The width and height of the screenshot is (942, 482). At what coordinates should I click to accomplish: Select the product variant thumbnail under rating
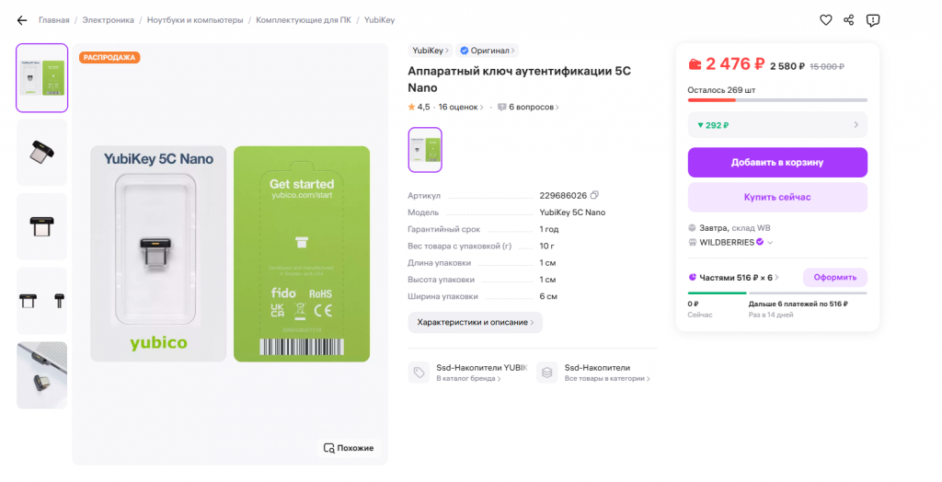tap(425, 150)
